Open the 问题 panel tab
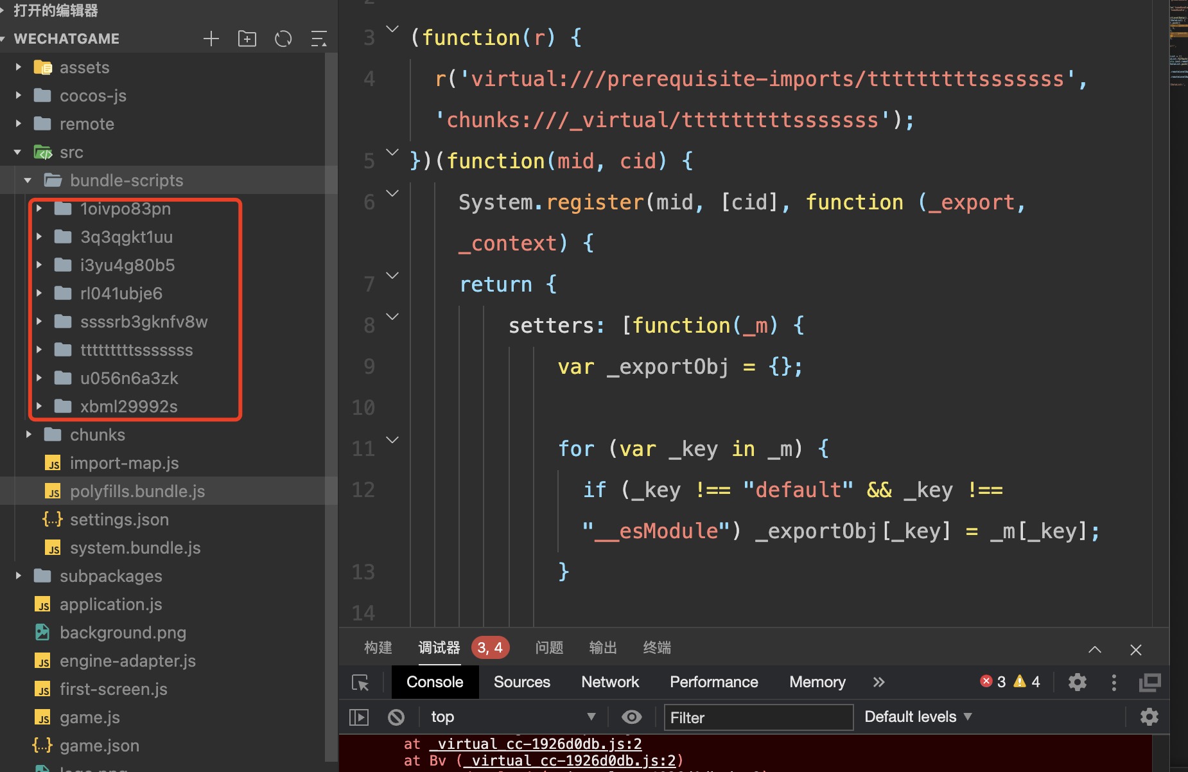This screenshot has width=1188, height=772. point(550,647)
